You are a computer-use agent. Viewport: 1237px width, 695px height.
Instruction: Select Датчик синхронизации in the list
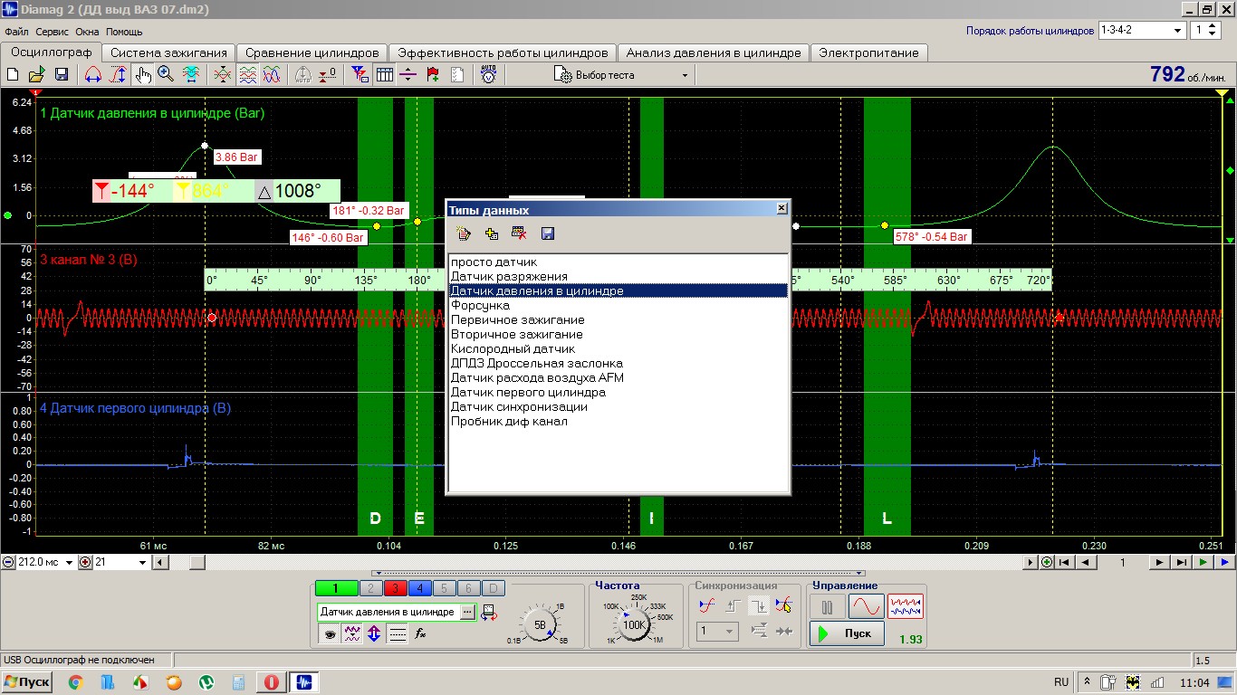(x=618, y=407)
